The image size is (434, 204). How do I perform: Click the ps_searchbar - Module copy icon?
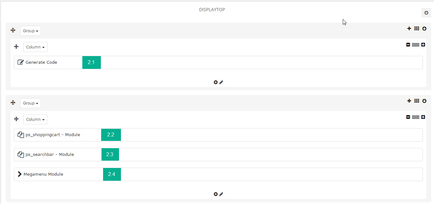pos(21,155)
